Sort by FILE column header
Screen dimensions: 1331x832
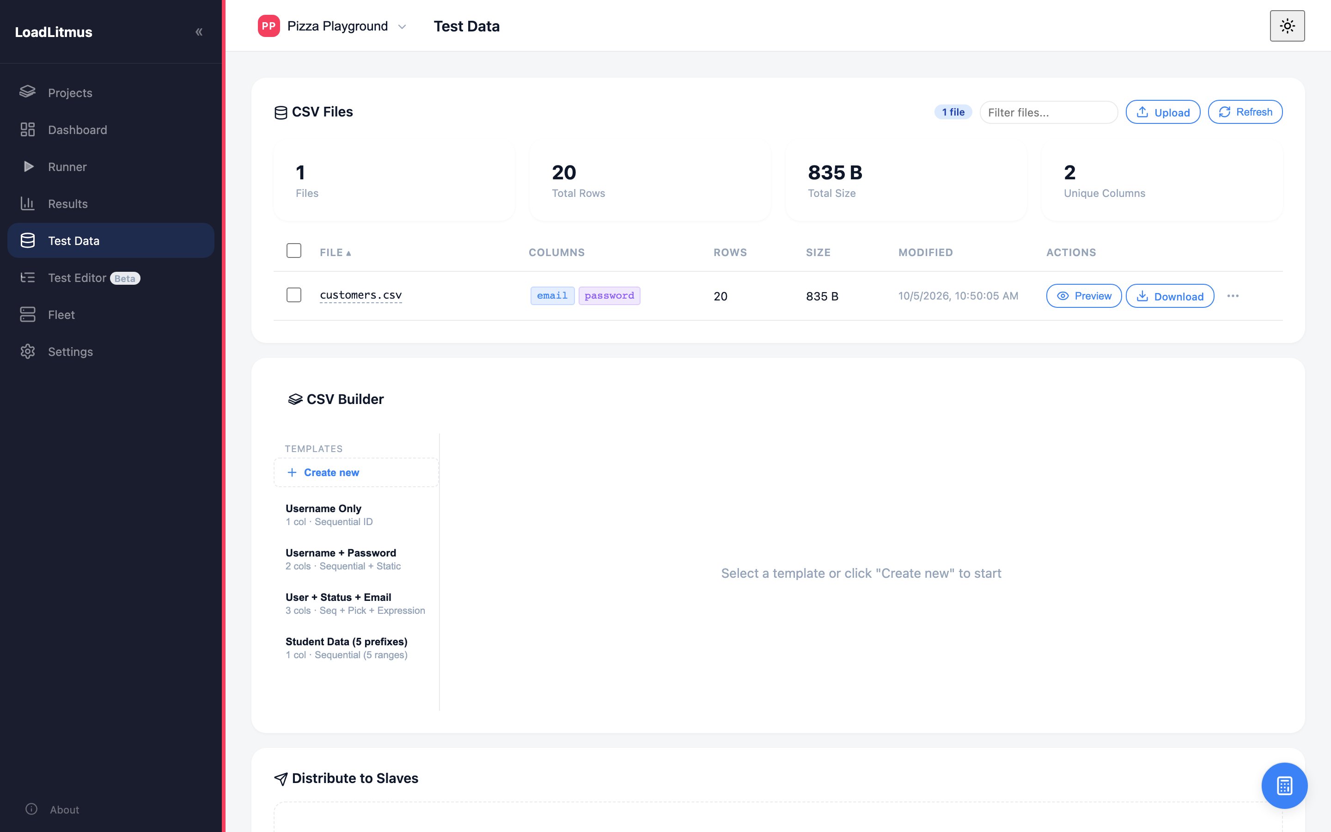[335, 252]
